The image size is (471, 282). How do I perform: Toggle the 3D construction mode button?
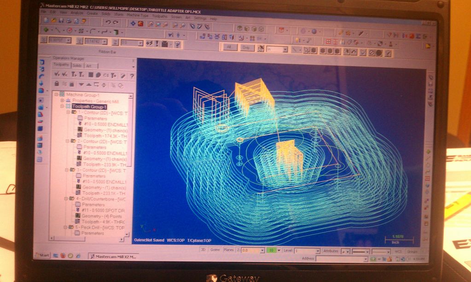(x=203, y=250)
